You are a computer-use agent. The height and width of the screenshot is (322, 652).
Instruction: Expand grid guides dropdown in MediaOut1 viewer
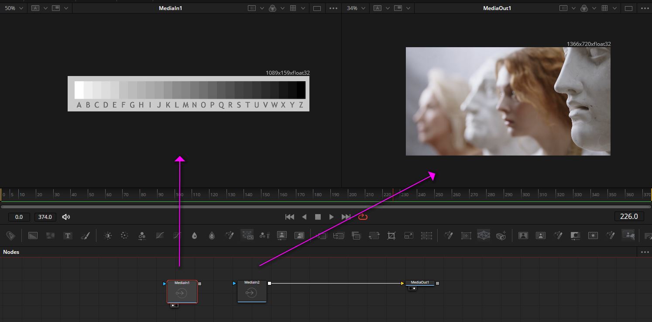pyautogui.click(x=614, y=8)
